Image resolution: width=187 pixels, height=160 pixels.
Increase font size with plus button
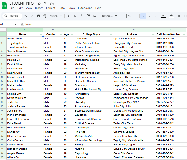[136, 16]
